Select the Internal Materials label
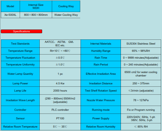Viewport: 162px width, 131px height. [101, 44]
